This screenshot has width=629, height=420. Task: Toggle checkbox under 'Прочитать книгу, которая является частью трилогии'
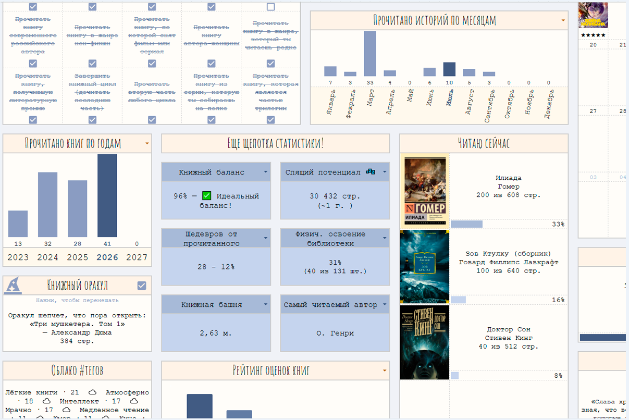point(270,120)
